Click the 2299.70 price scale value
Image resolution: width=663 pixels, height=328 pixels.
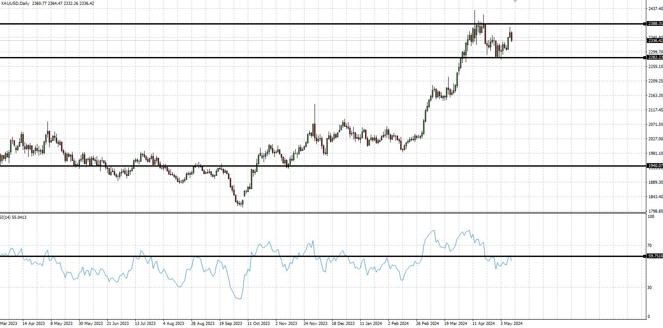click(655, 52)
